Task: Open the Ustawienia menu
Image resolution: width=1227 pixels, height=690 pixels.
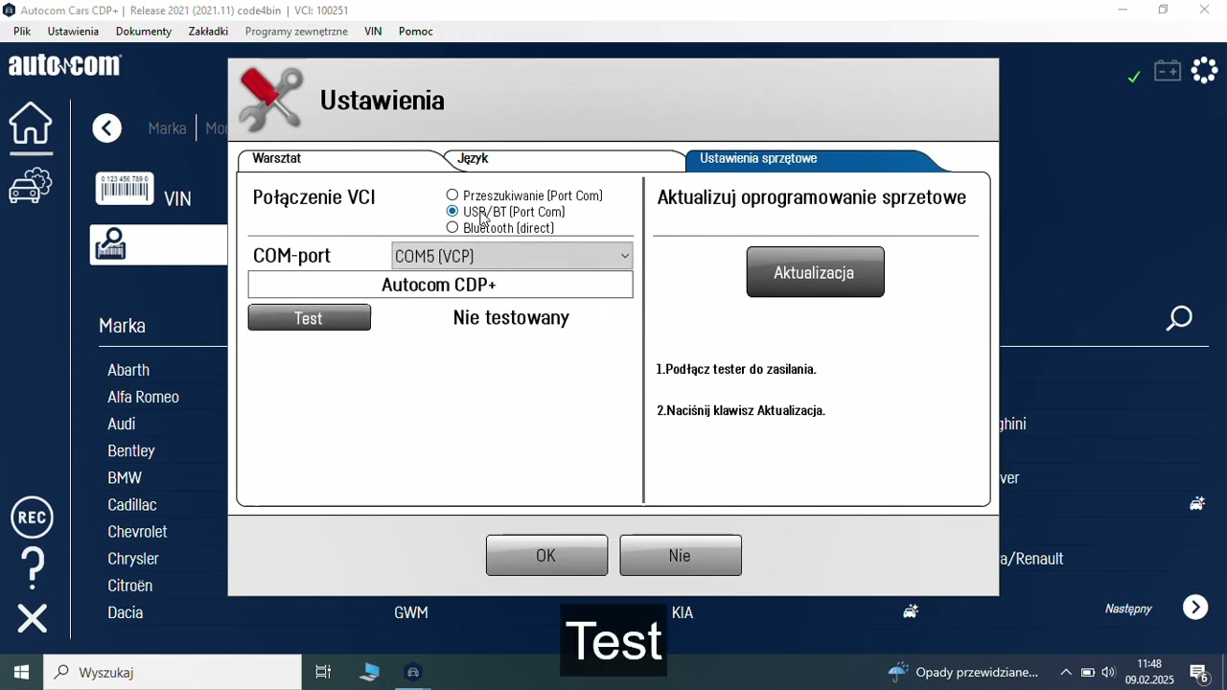Action: 73,32
